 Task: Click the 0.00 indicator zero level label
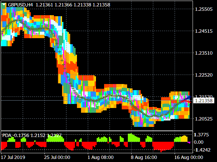click(198, 142)
